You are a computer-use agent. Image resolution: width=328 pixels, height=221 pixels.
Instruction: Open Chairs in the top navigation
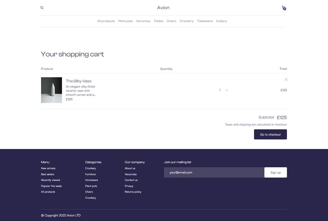pos(171,21)
